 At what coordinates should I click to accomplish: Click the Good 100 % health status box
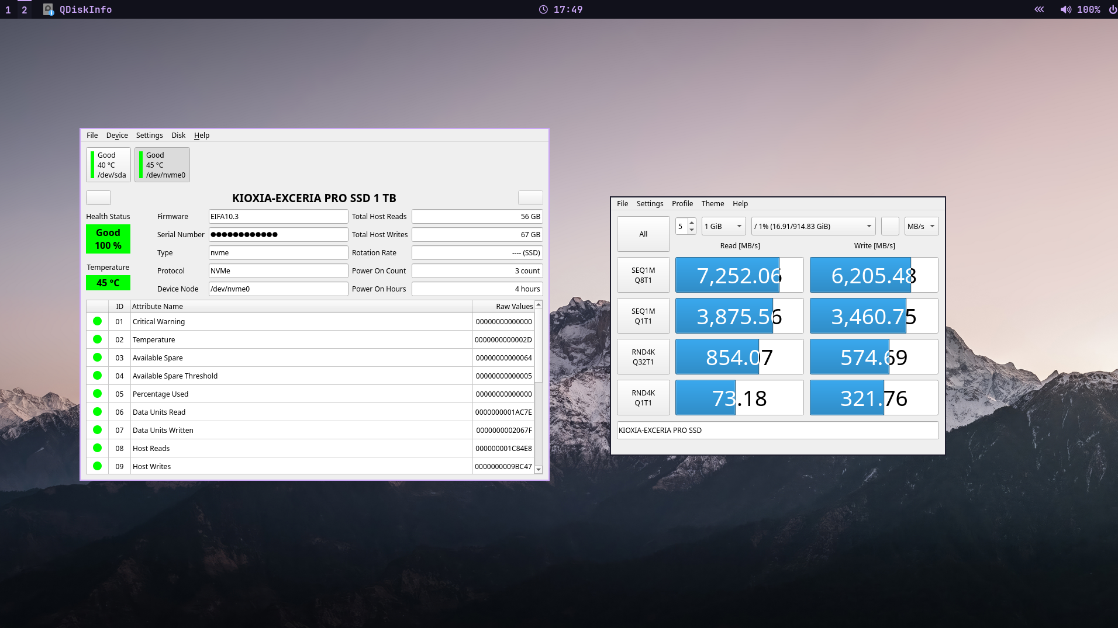[108, 239]
